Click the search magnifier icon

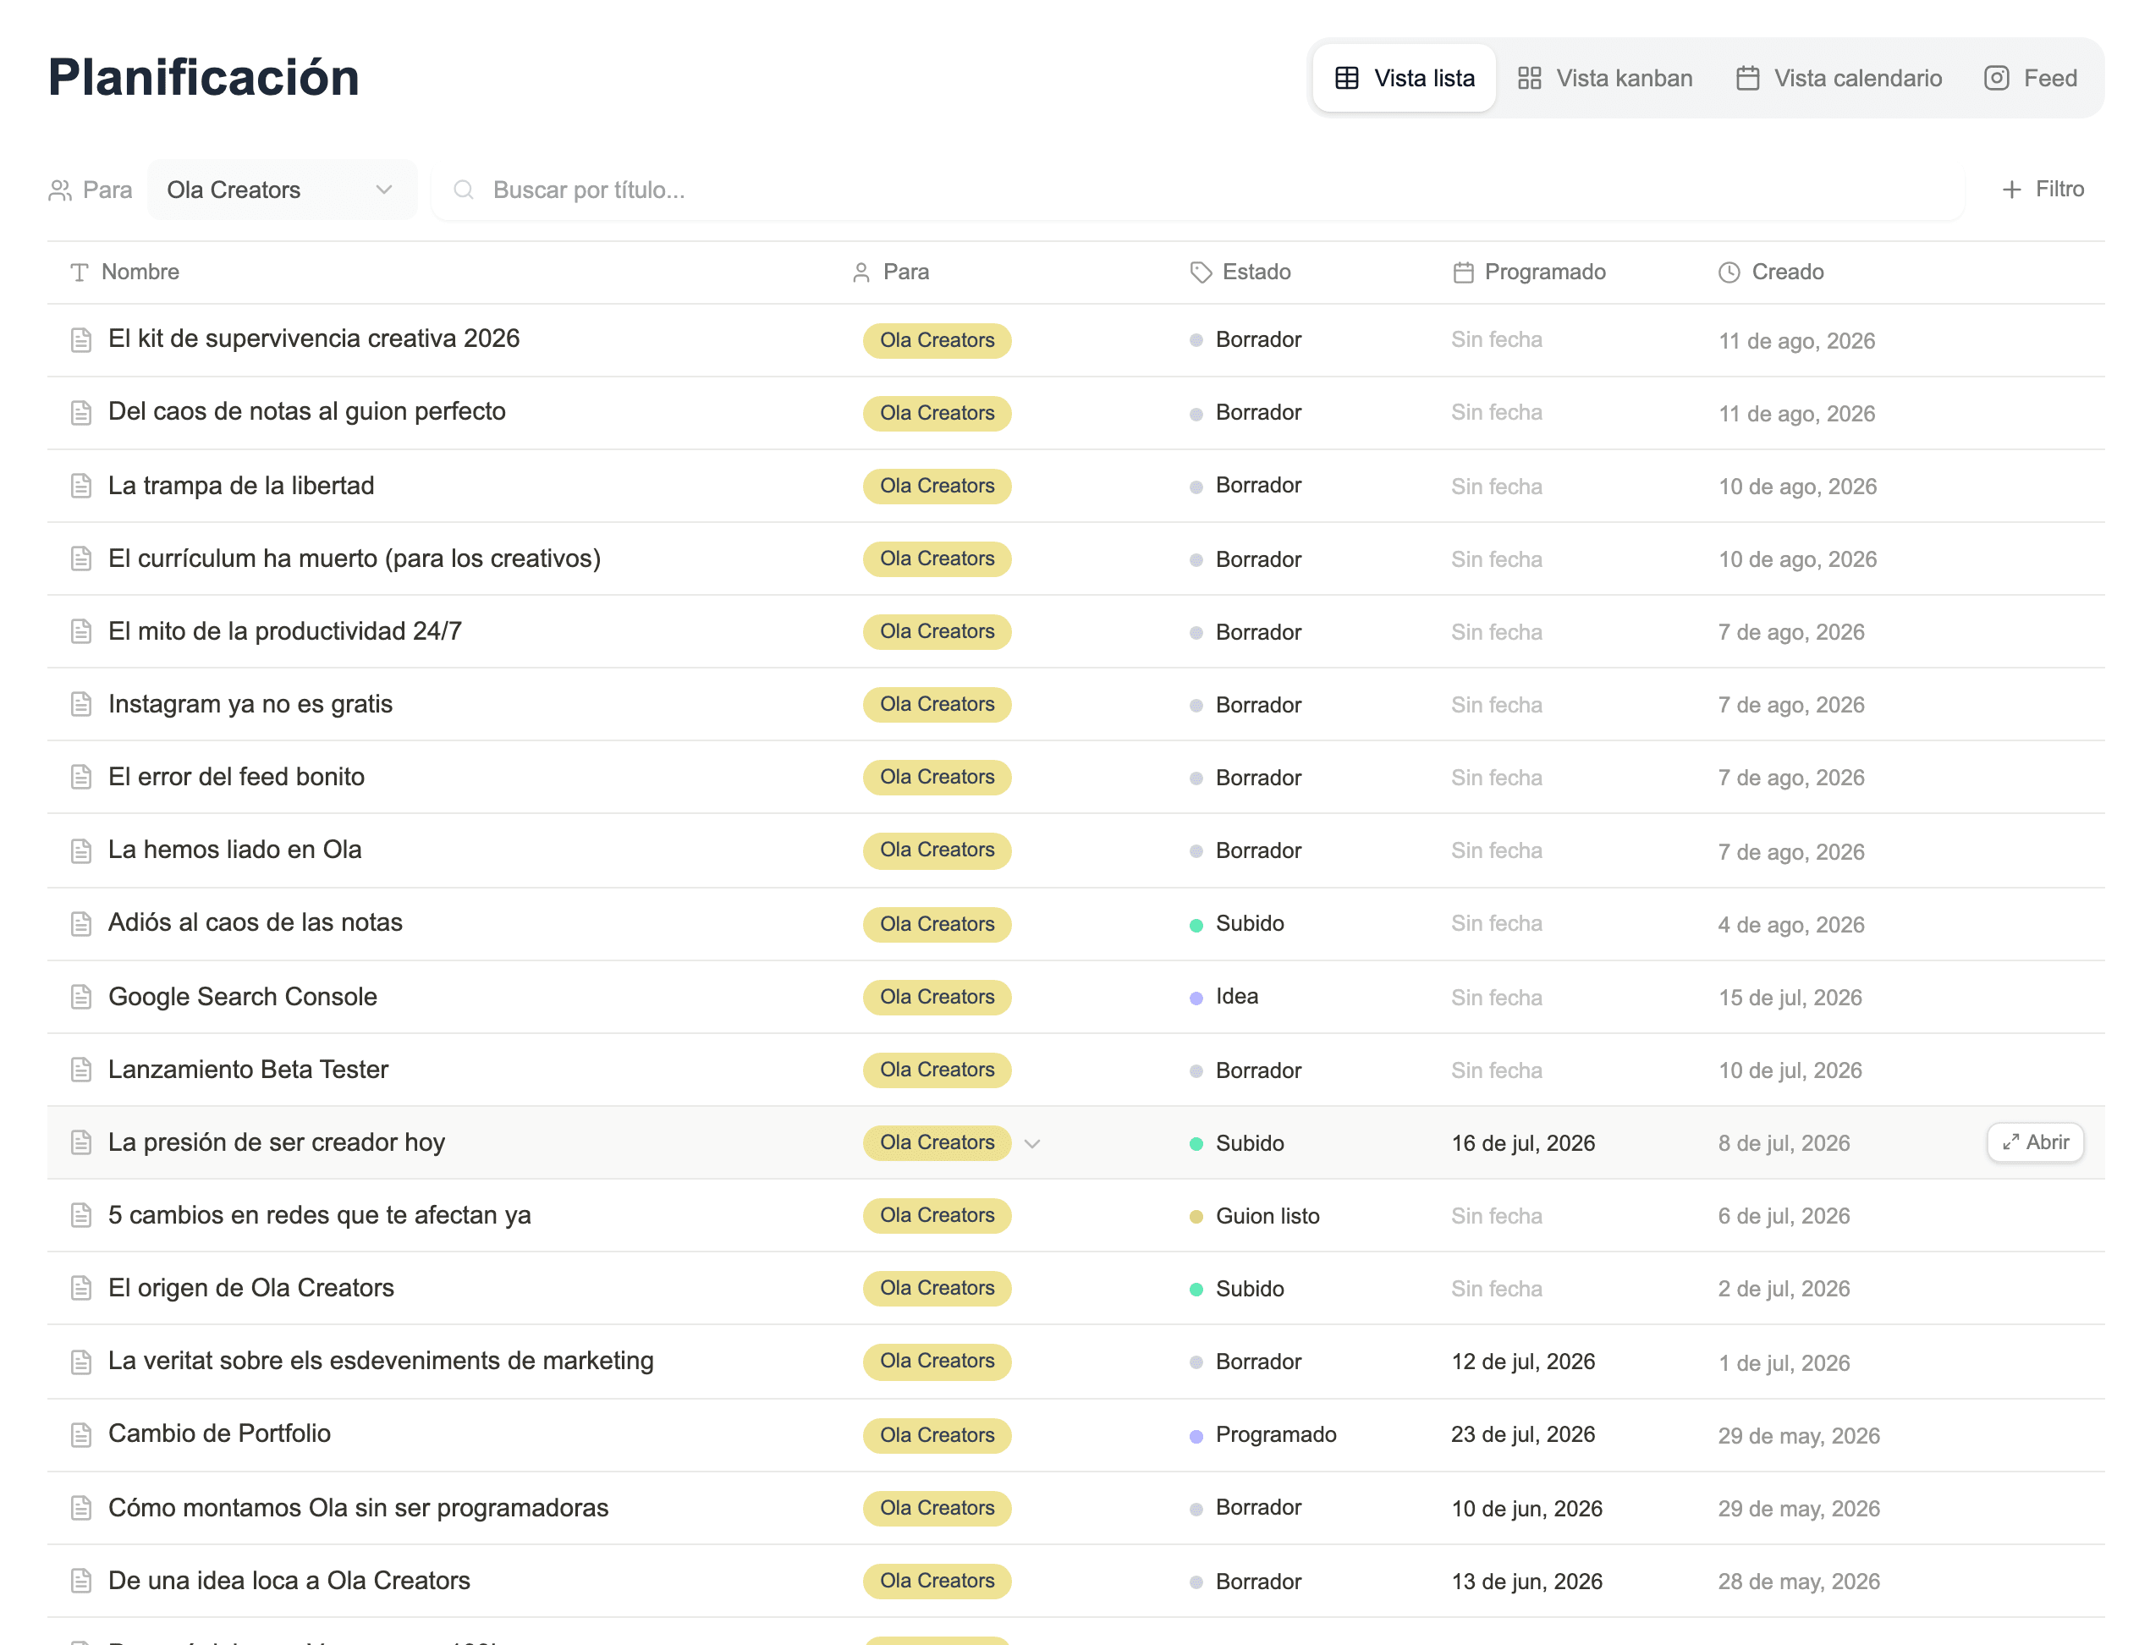coord(464,190)
